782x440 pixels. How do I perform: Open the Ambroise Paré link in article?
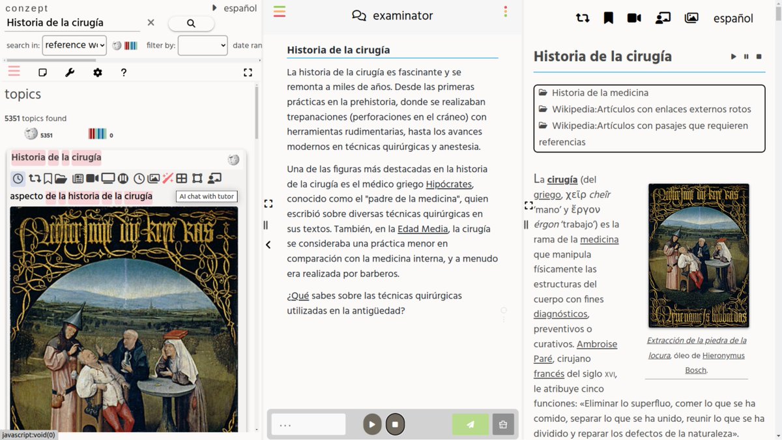(575, 351)
